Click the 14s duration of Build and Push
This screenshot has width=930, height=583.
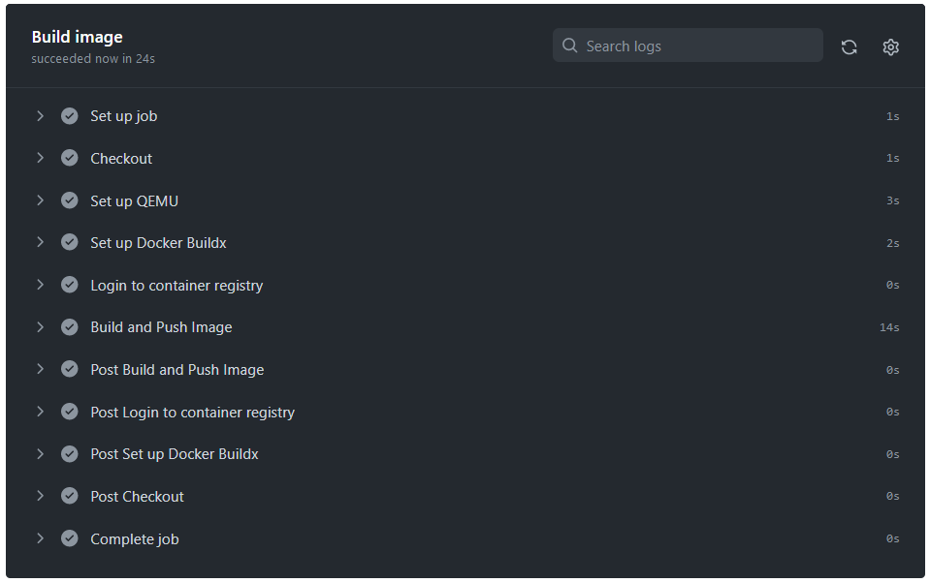click(x=889, y=328)
